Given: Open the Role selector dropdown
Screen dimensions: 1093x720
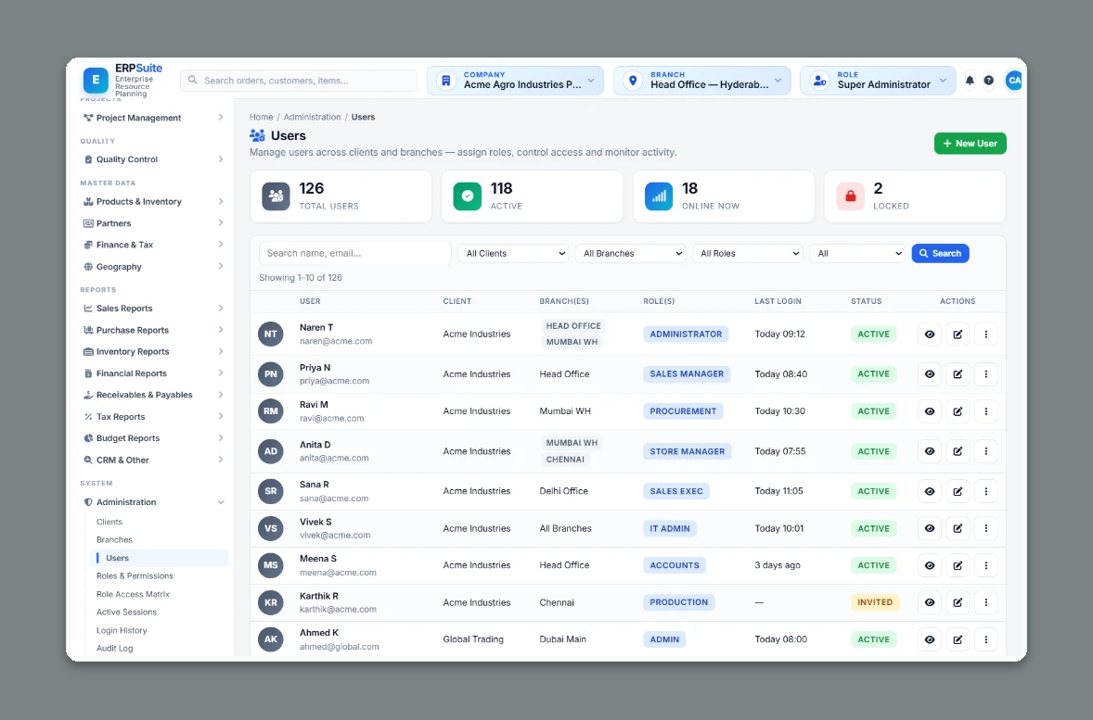Looking at the screenshot, I should [x=878, y=81].
